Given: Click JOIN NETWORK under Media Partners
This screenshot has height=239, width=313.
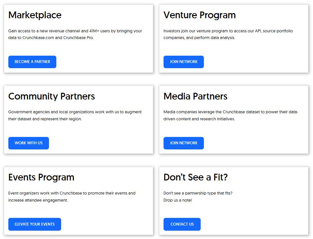Looking at the screenshot, I should click(x=183, y=143).
